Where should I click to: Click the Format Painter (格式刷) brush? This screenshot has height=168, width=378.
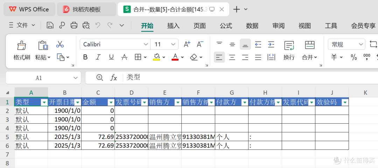pos(22,45)
